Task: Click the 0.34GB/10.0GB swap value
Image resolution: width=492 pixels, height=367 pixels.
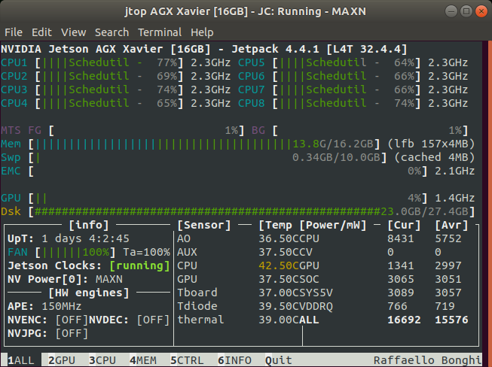Action: (336, 157)
